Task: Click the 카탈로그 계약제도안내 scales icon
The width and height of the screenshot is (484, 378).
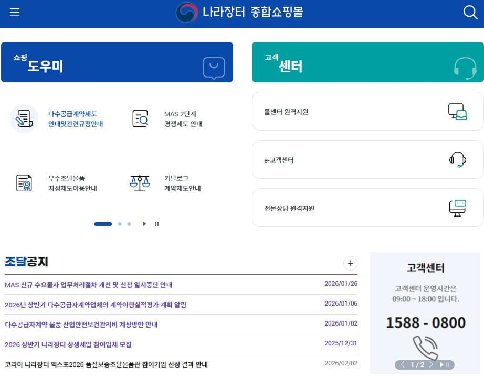Action: [140, 183]
